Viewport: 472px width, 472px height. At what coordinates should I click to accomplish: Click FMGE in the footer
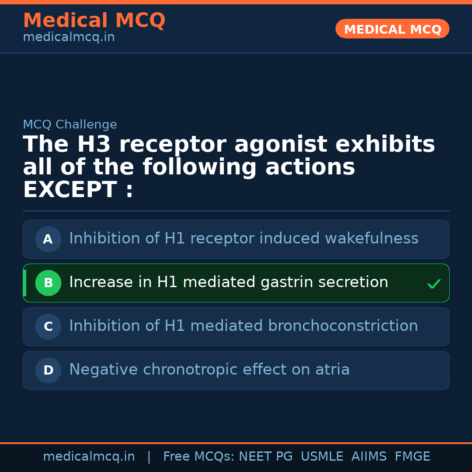click(412, 457)
